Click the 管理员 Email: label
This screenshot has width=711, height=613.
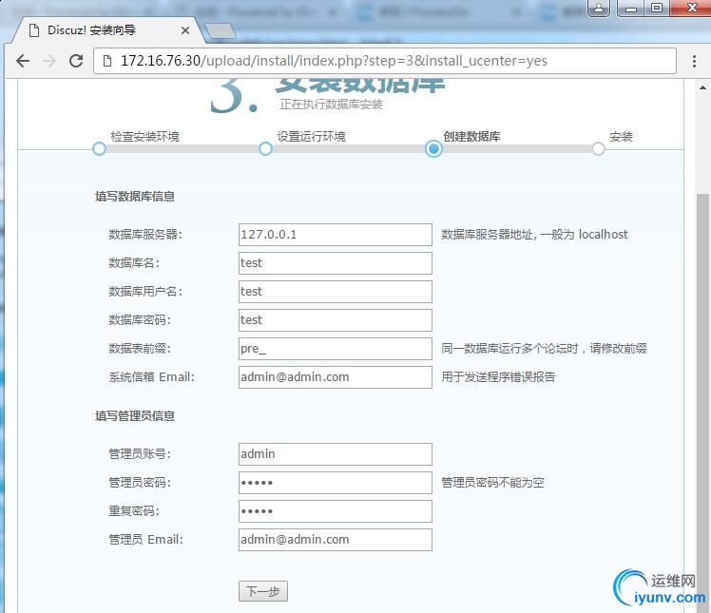point(145,540)
